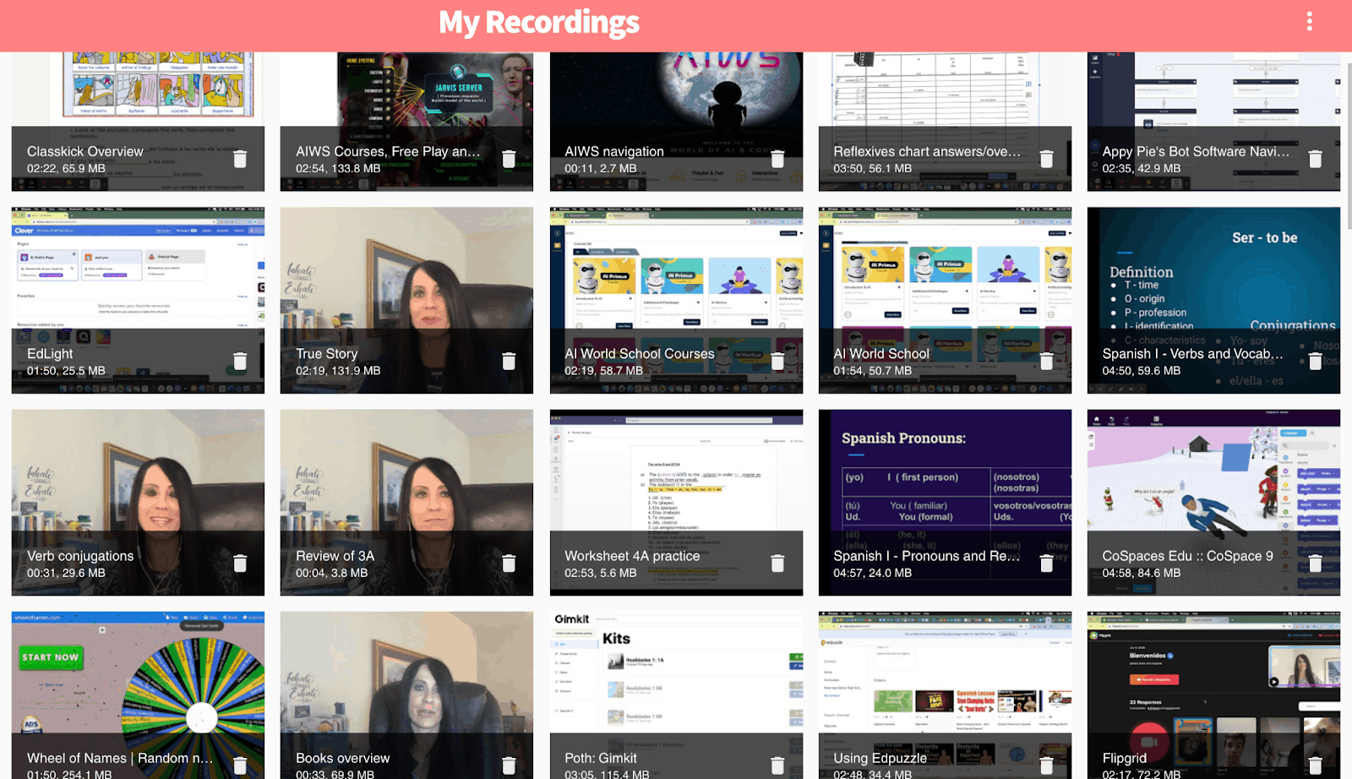Click the CoSpaces Edu :: CoSpace 9 title
Screen dimensions: 1352x779
click(1187, 556)
